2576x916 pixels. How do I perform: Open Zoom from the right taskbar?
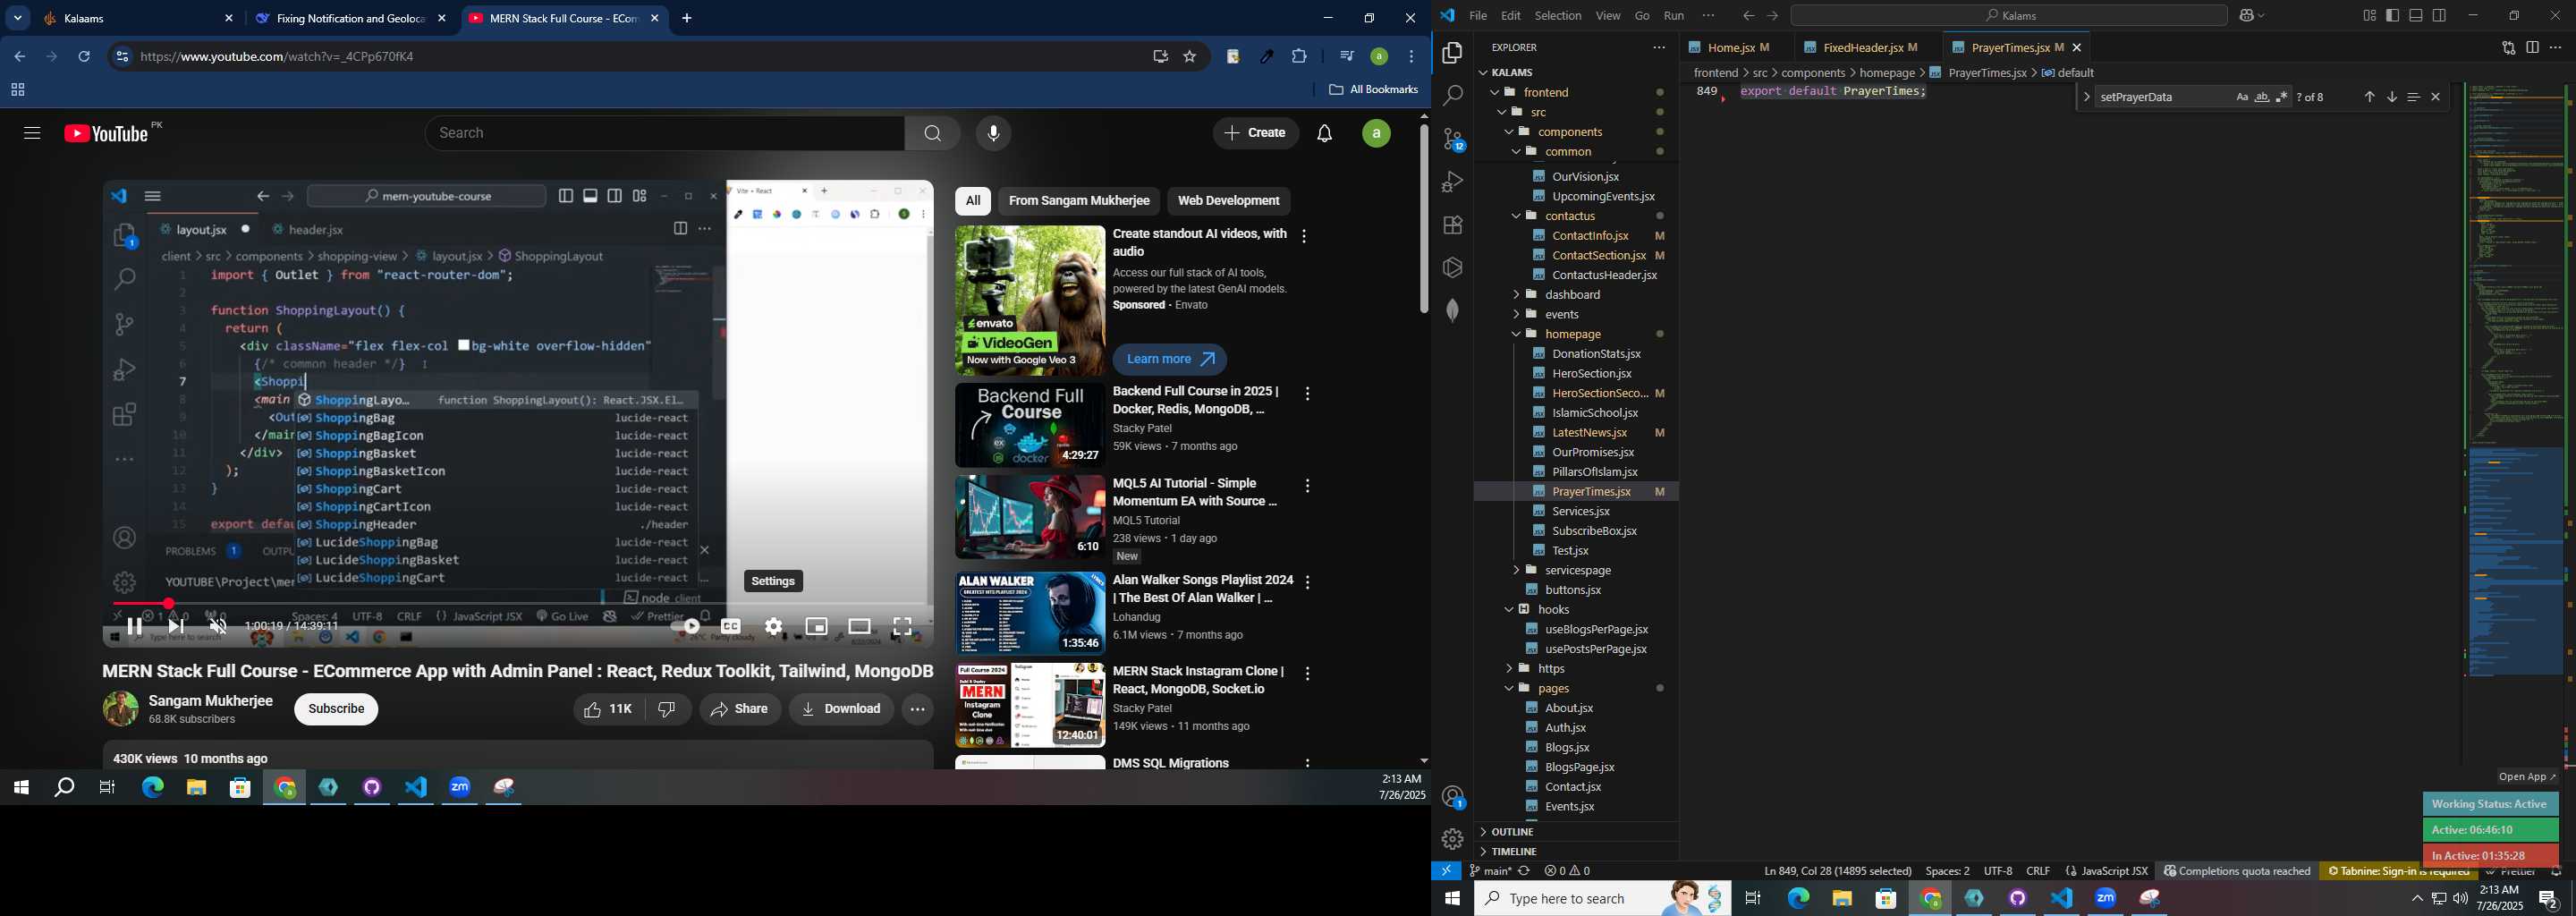click(x=2105, y=899)
